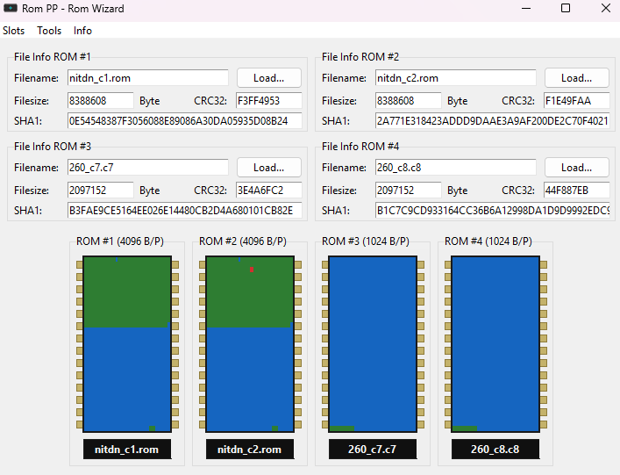The height and width of the screenshot is (475, 620).
Task: Load a file for ROM #3
Action: tap(269, 168)
